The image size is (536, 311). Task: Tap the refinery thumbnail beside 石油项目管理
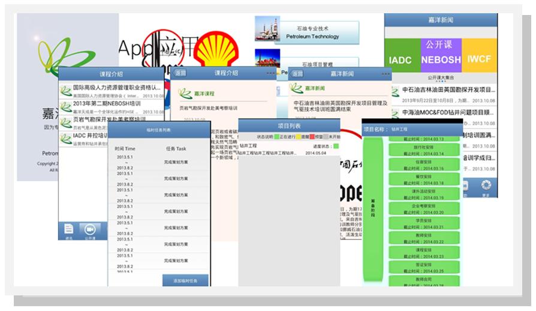pos(267,58)
